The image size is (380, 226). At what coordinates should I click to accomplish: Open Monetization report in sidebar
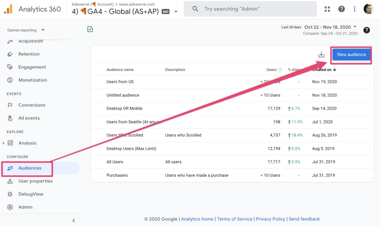(x=33, y=80)
